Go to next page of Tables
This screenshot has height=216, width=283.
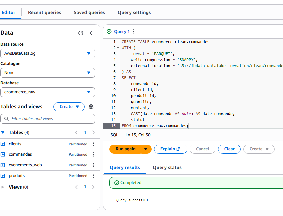pos(93,132)
